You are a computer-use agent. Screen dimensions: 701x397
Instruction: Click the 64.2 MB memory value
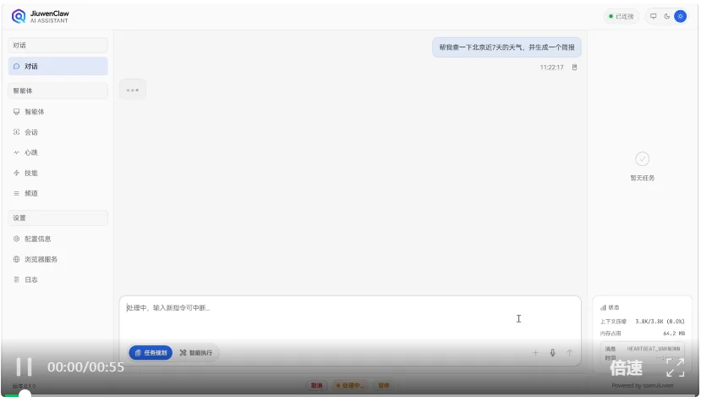[674, 334]
